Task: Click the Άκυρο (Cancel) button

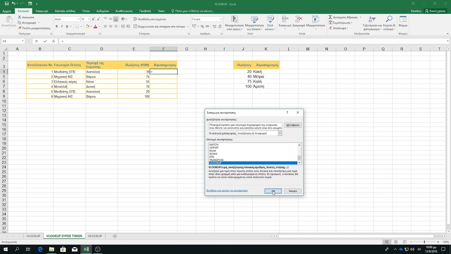Action: 293,191
